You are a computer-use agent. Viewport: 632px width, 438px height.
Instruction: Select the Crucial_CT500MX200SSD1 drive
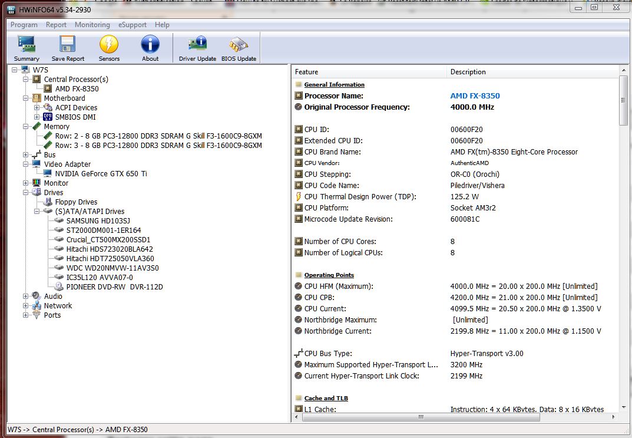(108, 239)
